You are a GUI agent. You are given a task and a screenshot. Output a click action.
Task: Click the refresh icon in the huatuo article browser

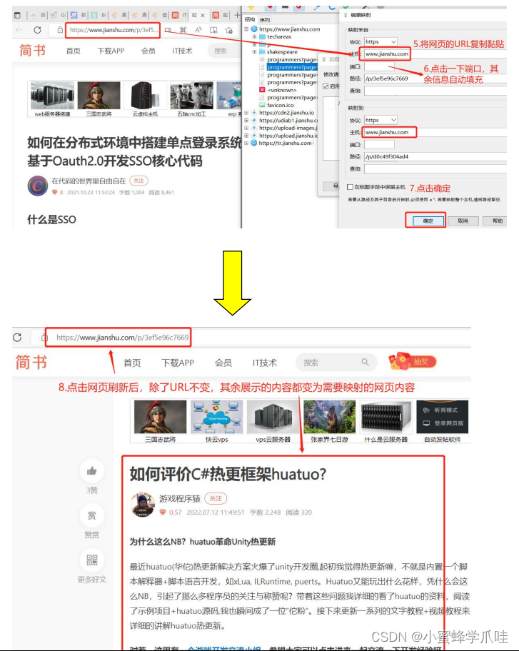click(17, 337)
